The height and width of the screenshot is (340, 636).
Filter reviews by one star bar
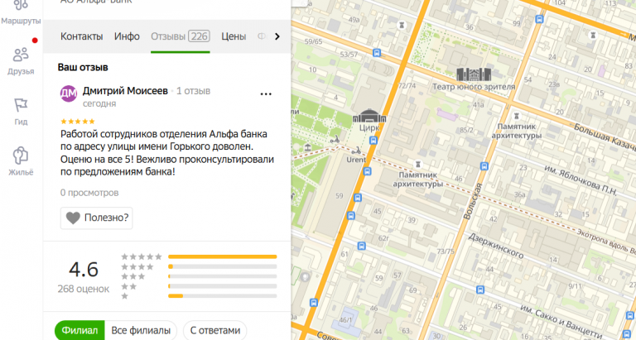point(222,296)
